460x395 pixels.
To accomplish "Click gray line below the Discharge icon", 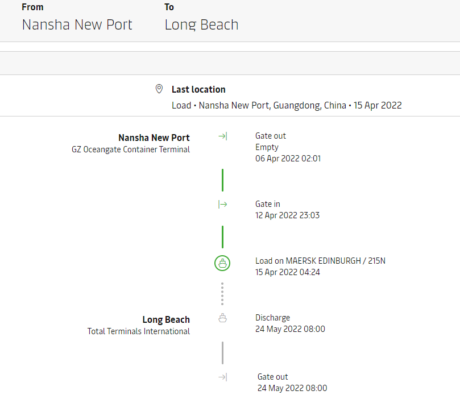I will pyautogui.click(x=222, y=352).
